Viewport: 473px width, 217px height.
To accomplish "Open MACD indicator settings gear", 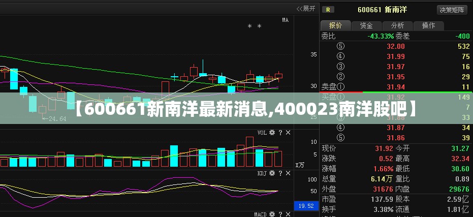I will pos(272,214).
